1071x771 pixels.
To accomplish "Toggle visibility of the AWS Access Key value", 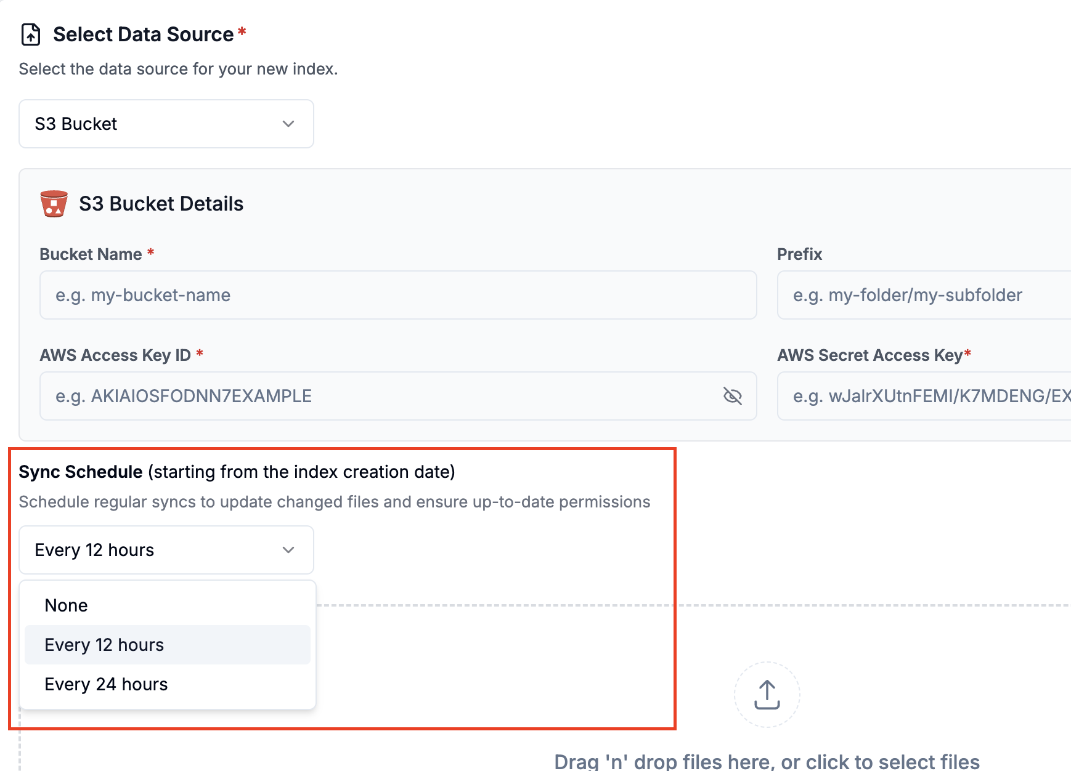I will [733, 396].
